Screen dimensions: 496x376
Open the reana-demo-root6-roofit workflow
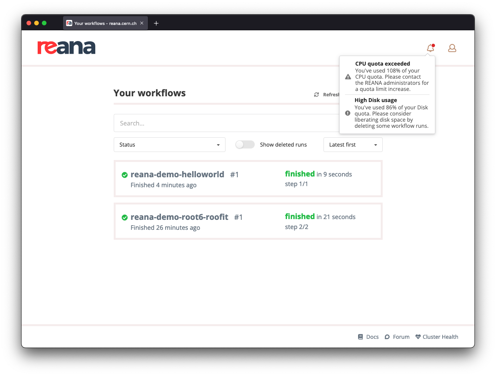click(x=179, y=217)
